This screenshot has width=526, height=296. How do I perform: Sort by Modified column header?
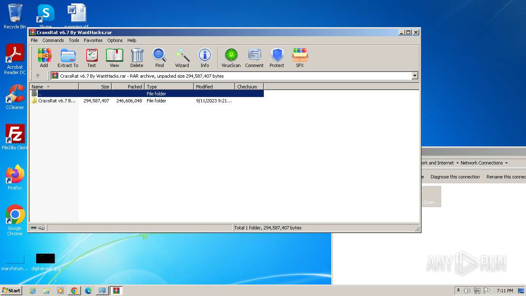click(214, 87)
